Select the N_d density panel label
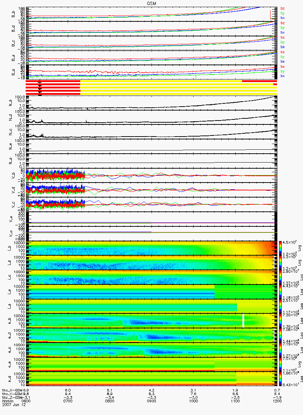This screenshot has height=415, width=303. click(x=11, y=118)
